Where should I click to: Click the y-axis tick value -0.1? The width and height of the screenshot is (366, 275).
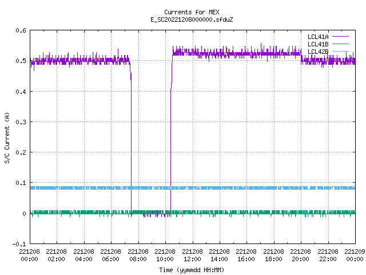(19, 244)
